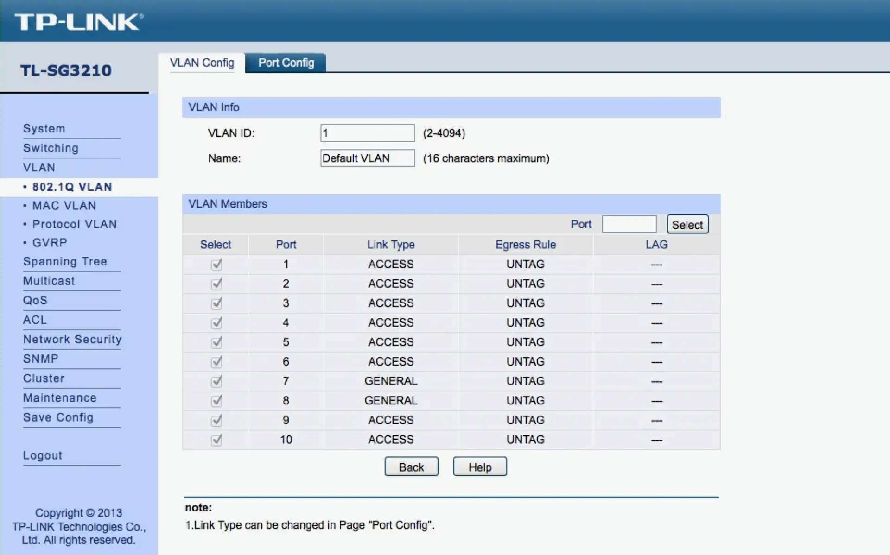Open the Save Config menu entry

point(58,417)
